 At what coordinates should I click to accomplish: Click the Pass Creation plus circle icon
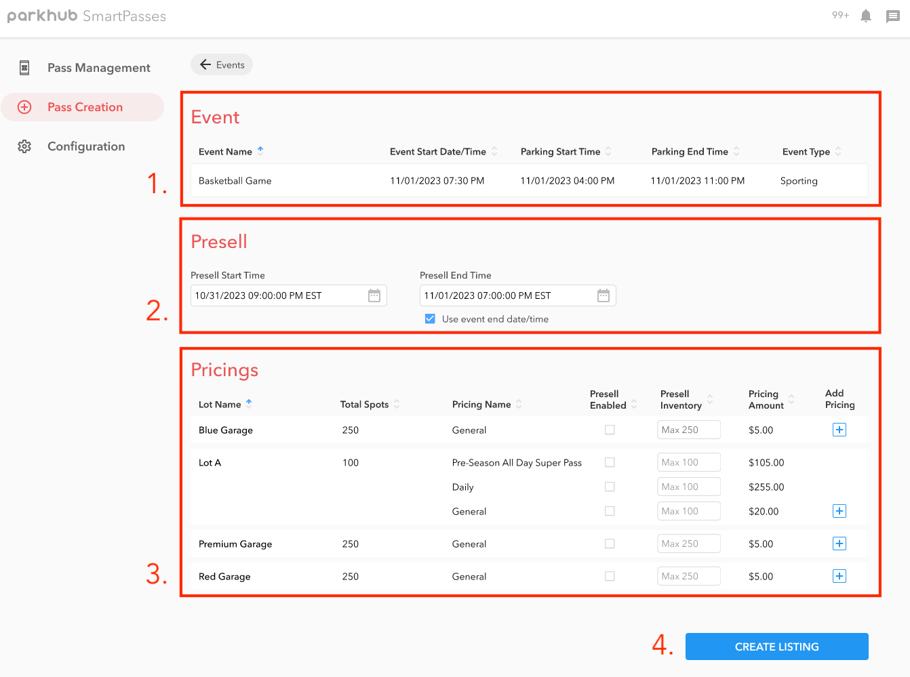[x=24, y=107]
